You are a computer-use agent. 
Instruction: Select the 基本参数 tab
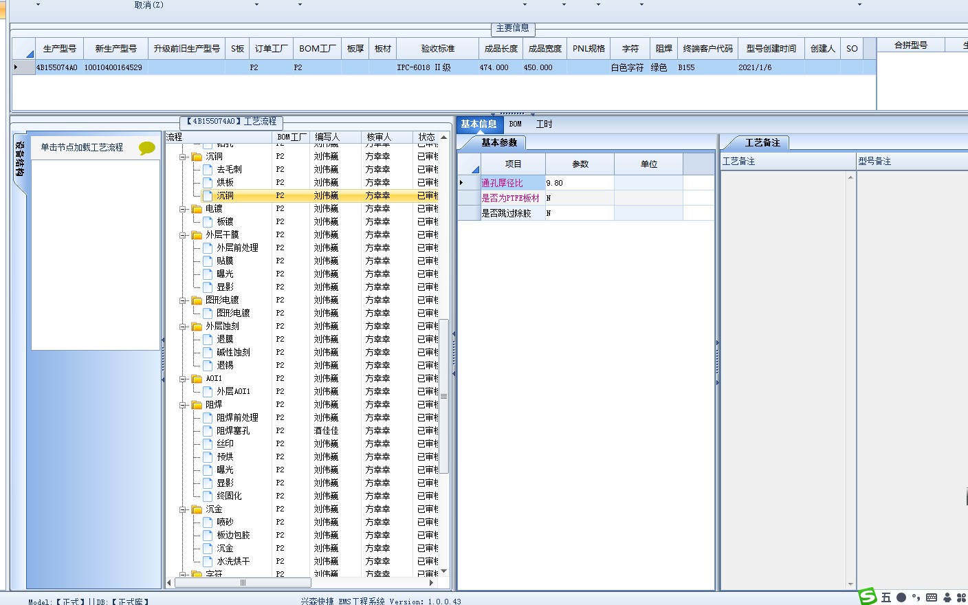click(x=499, y=142)
